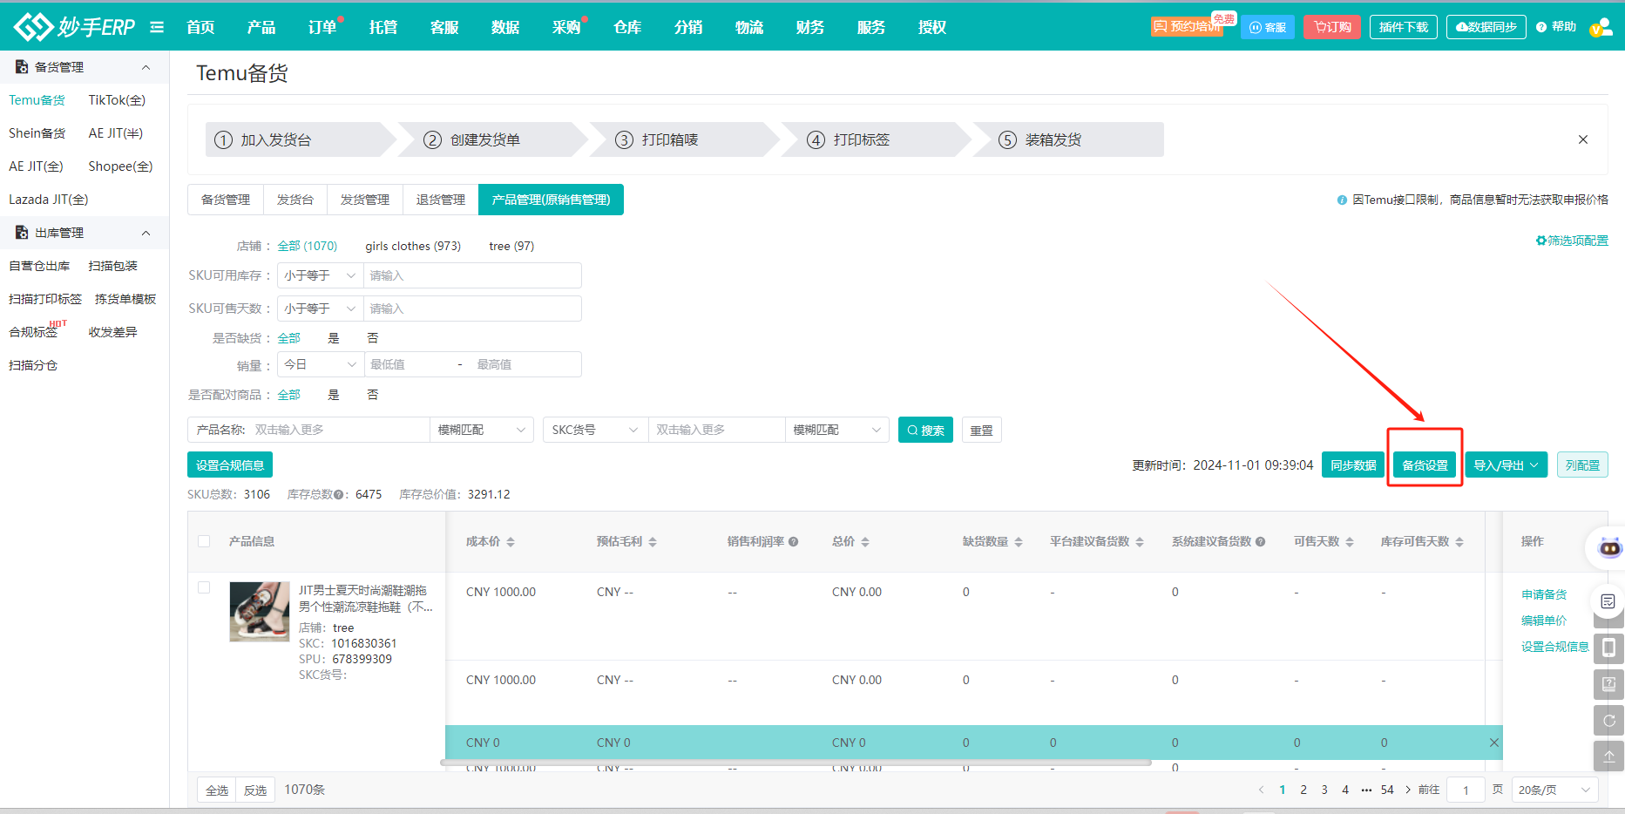Image resolution: width=1625 pixels, height=814 pixels.
Task: Click the 产品名称 search input field
Action: point(338,430)
